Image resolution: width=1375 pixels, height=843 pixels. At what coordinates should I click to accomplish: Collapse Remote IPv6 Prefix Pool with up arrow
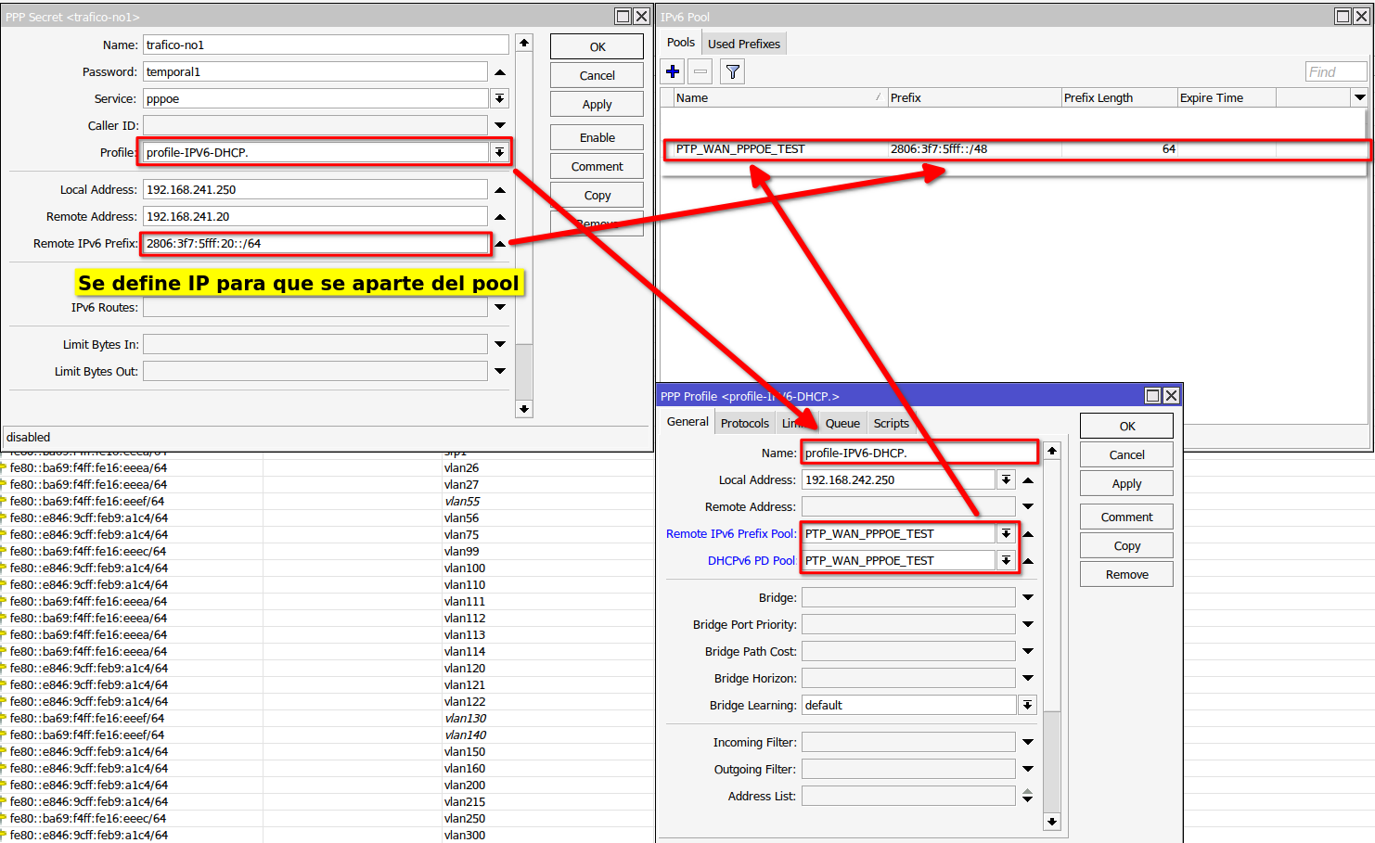click(x=1028, y=534)
